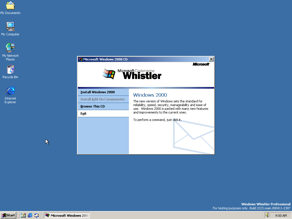Click the Whistler logo banner
The width and height of the screenshot is (292, 219).
click(x=132, y=74)
